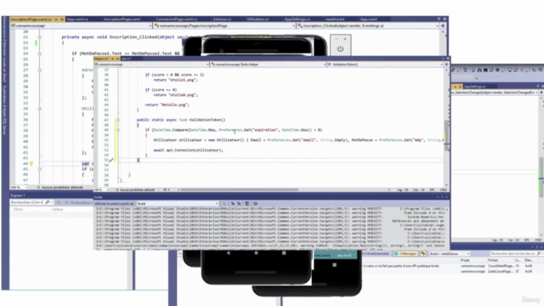Open the App.xaml tab

tap(368, 19)
